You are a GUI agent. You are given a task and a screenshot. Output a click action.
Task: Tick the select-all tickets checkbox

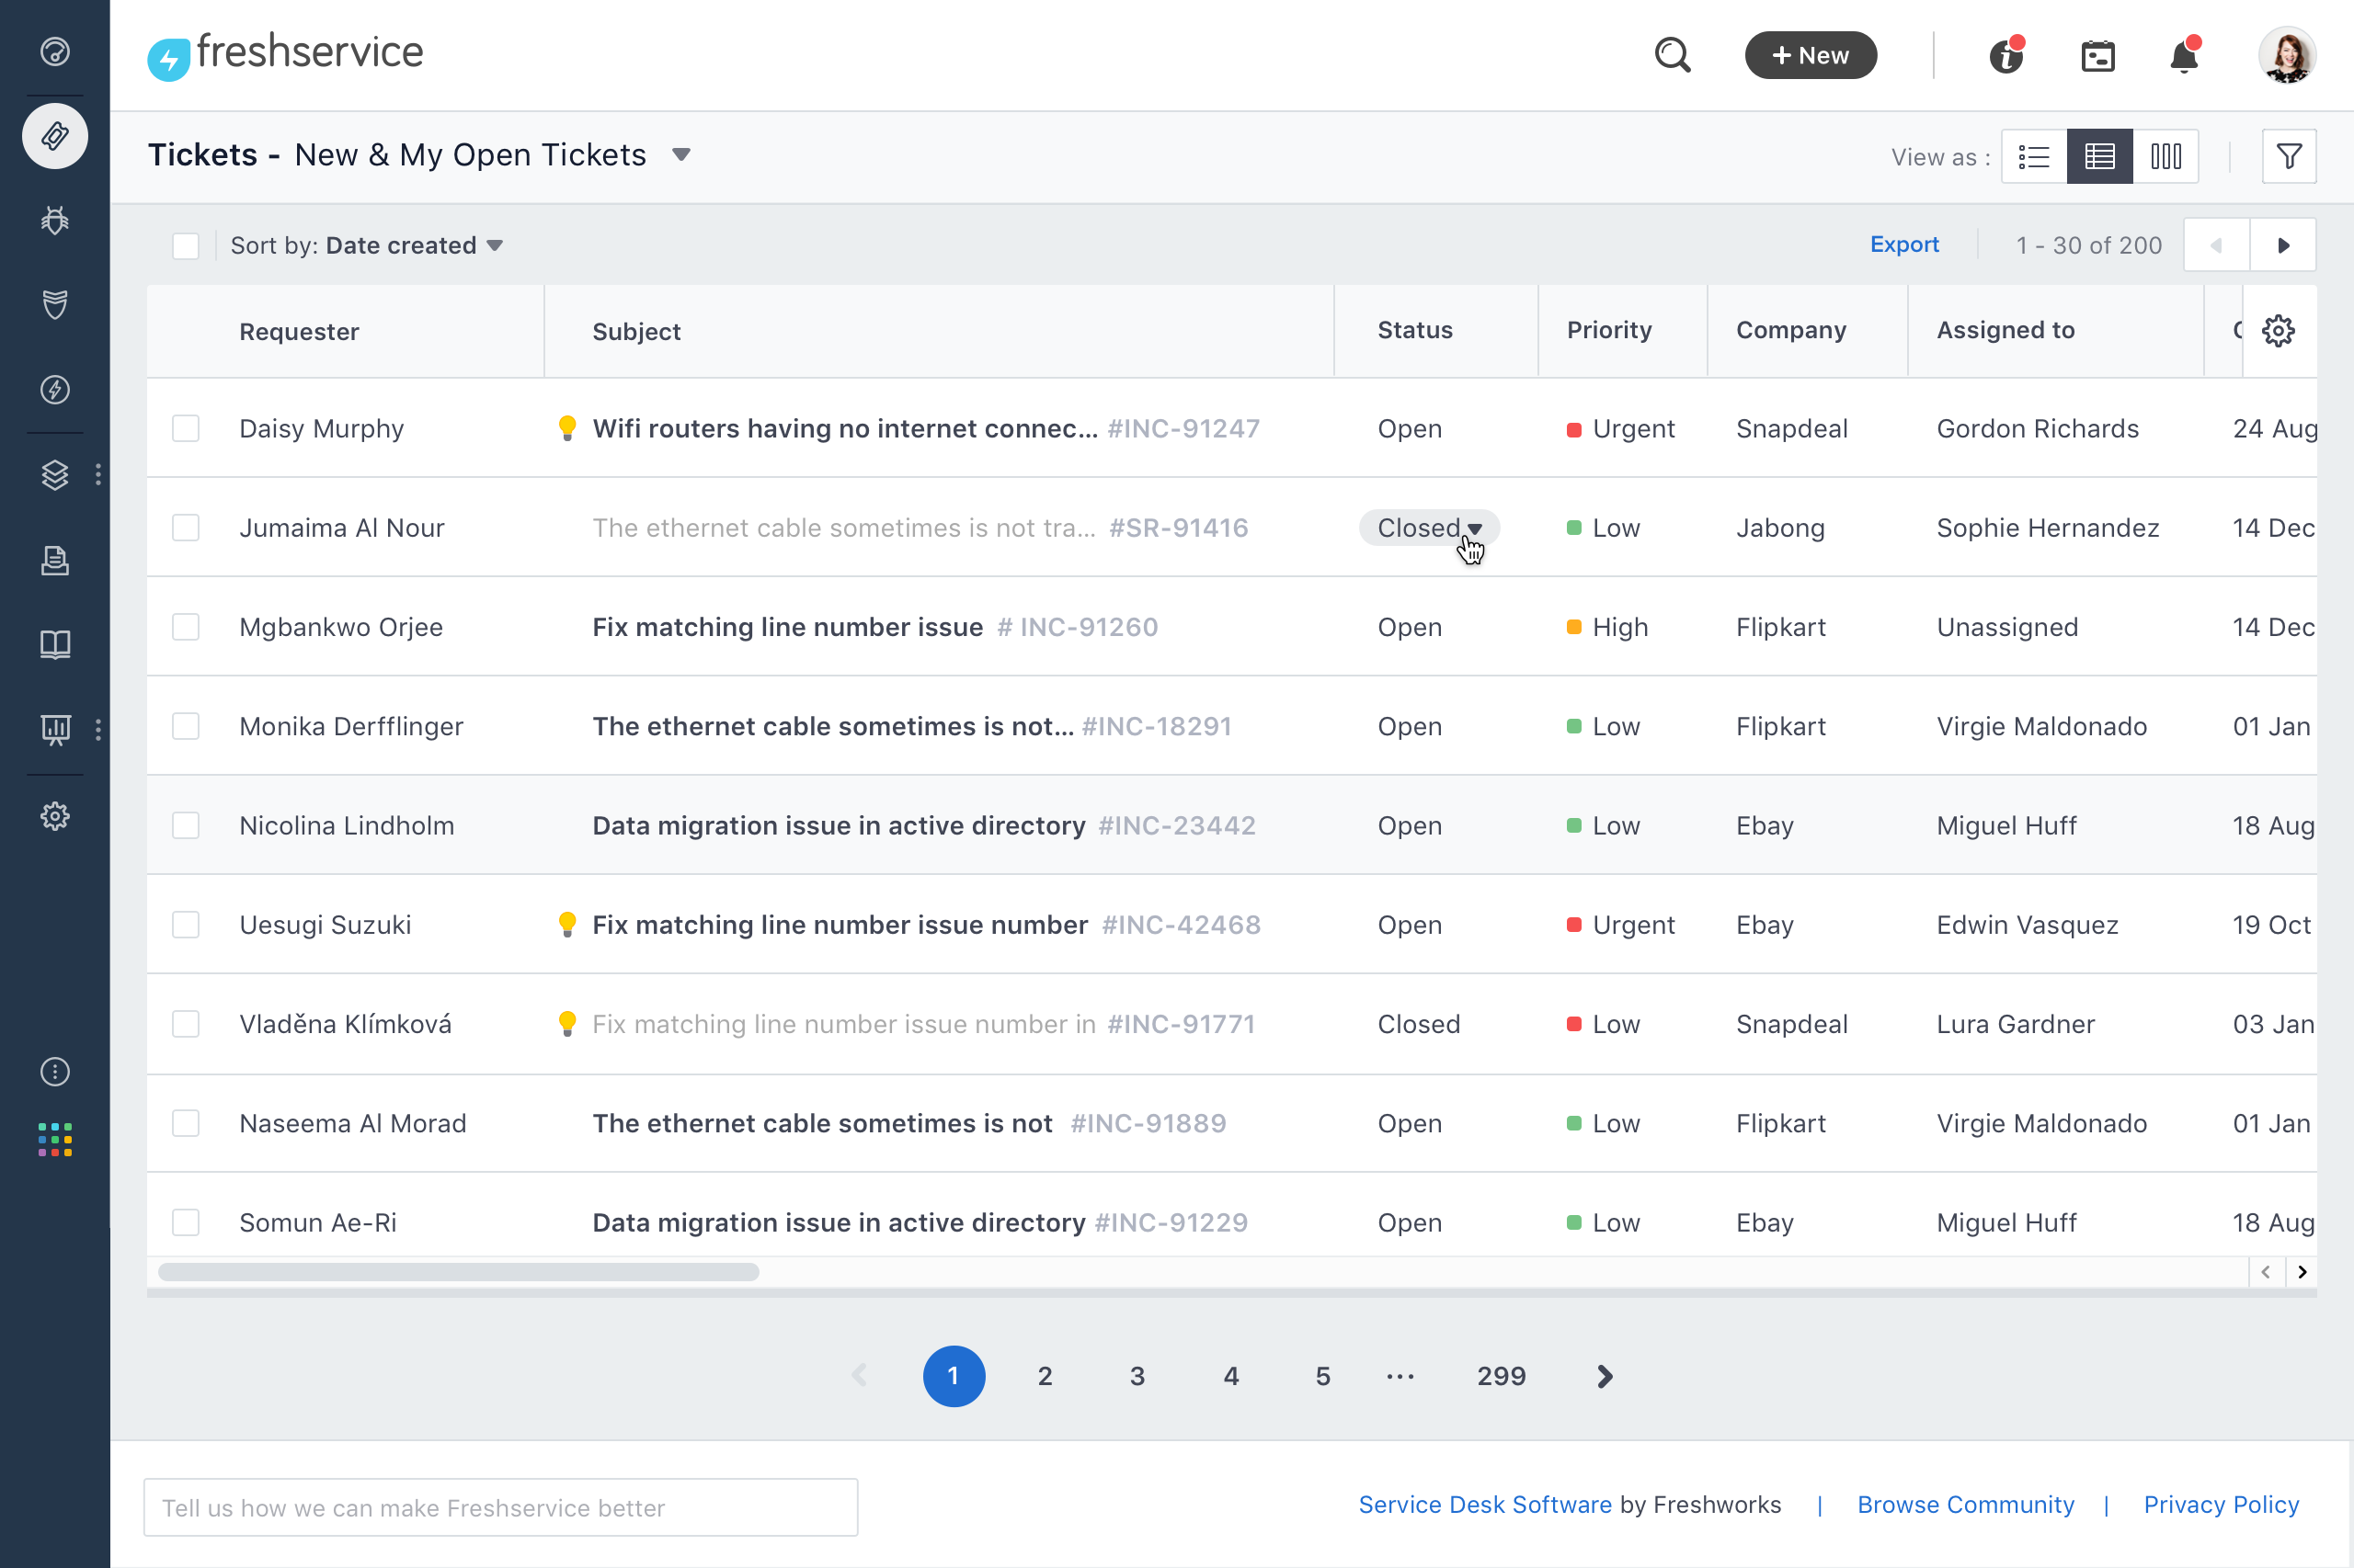186,246
